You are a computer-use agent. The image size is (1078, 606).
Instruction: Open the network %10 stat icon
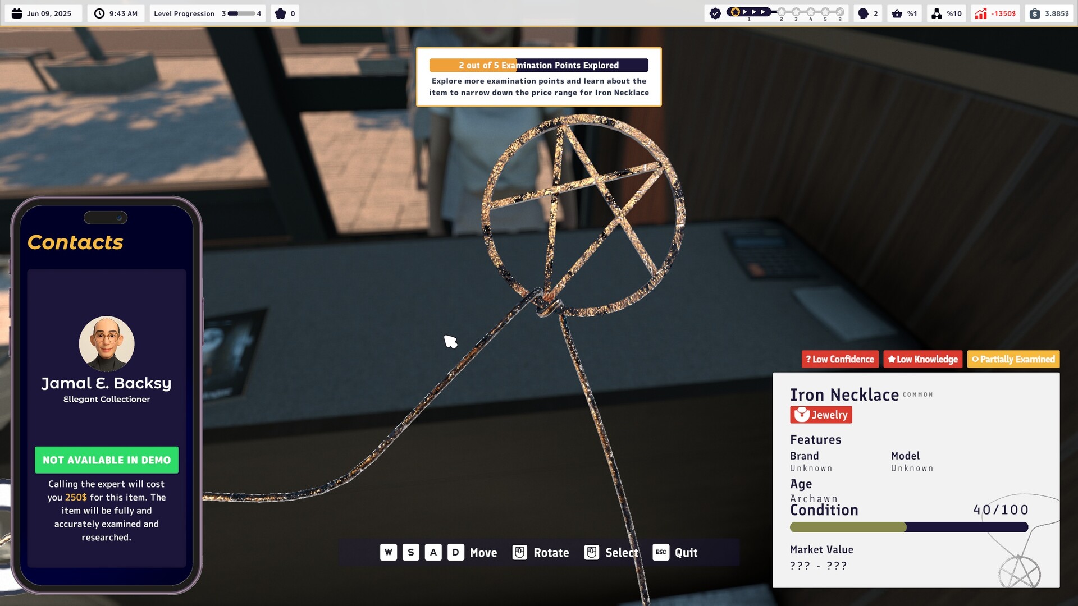[937, 13]
